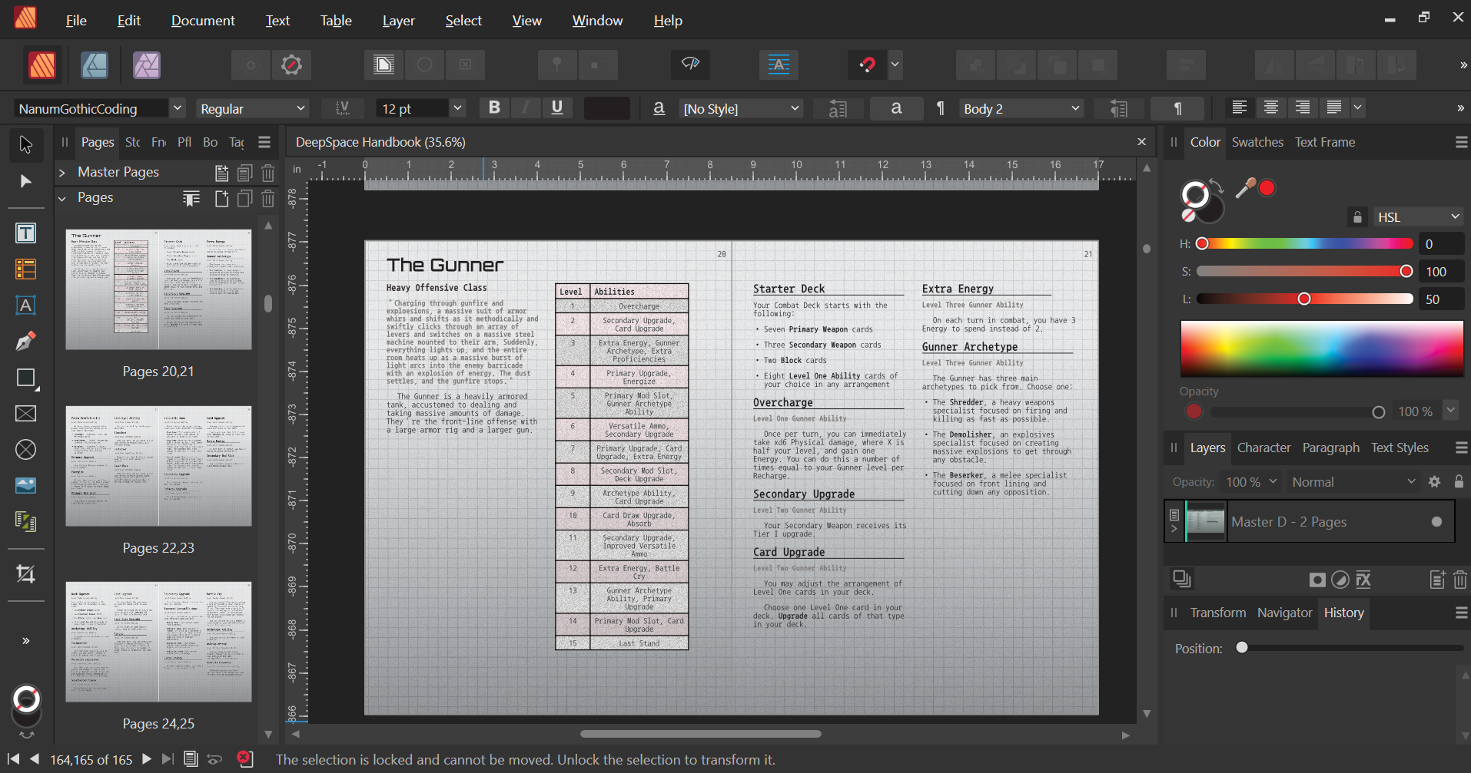Open the HSL color model dropdown

[x=1417, y=217]
